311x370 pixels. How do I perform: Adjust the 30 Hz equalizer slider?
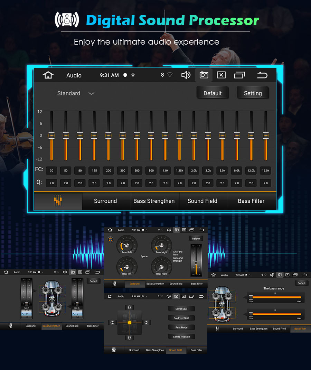[51, 136]
